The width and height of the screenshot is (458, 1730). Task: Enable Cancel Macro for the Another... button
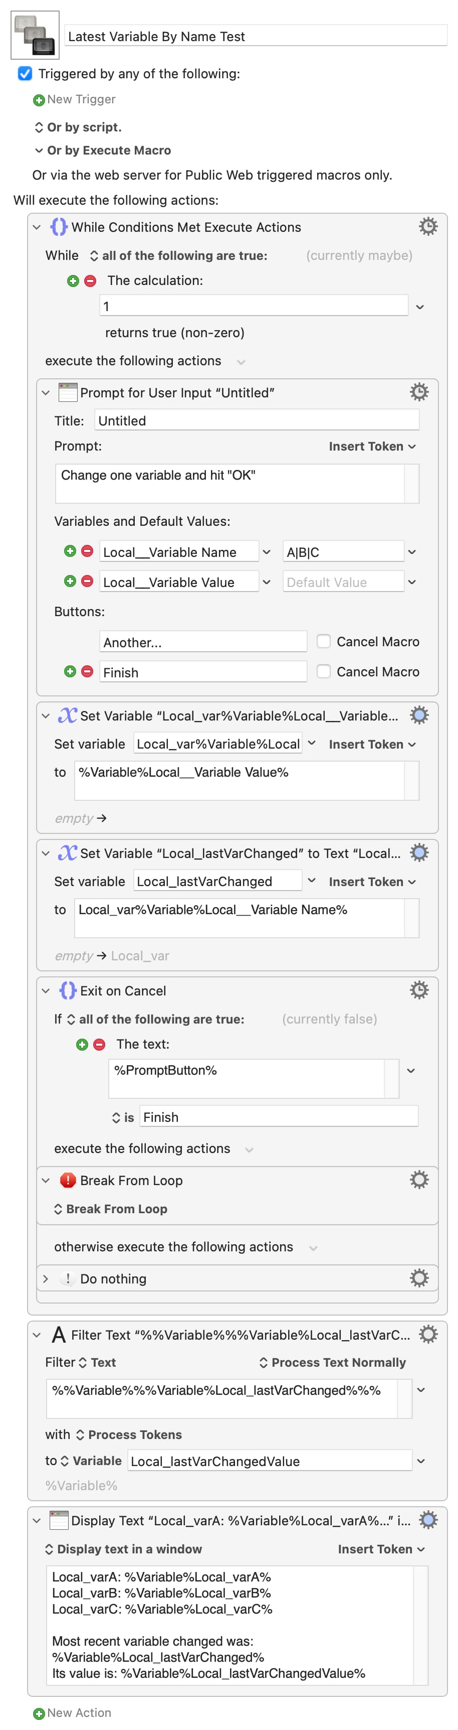pyautogui.click(x=323, y=641)
